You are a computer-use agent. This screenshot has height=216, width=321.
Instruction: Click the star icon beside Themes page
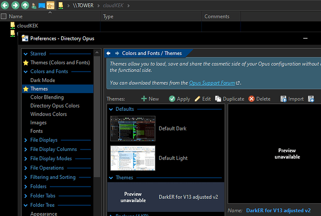pyautogui.click(x=26, y=89)
